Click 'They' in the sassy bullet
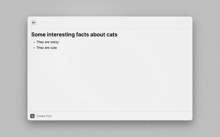Viewport: 220px width, 137px height. coord(40,42)
